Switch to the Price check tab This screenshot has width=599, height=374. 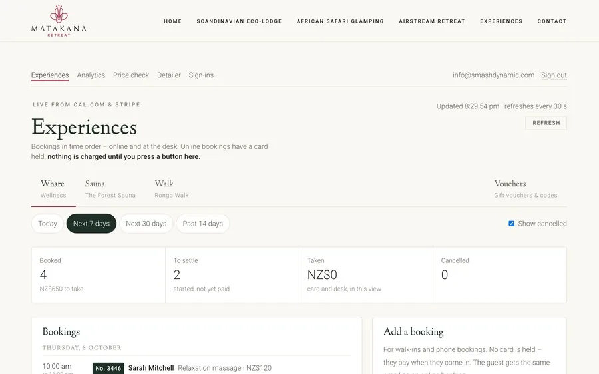[131, 75]
